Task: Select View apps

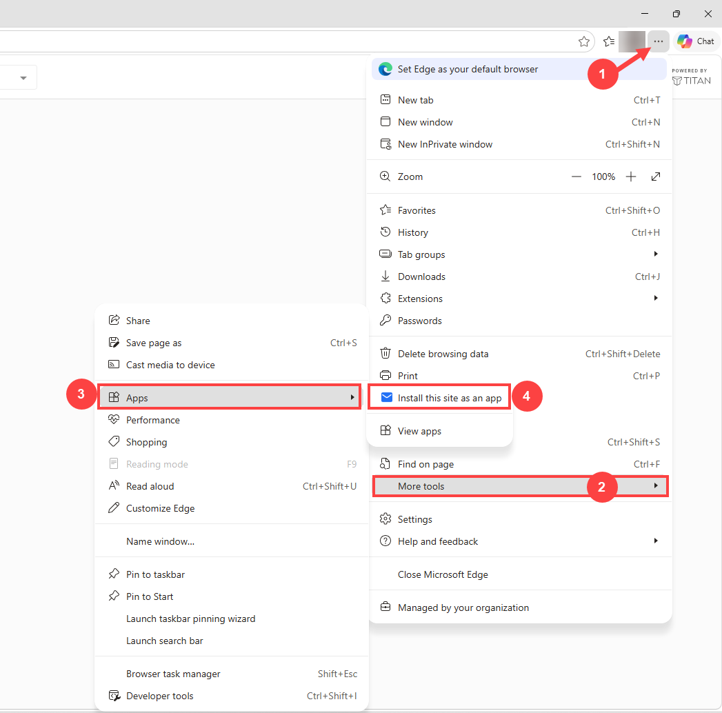Action: pos(440,431)
